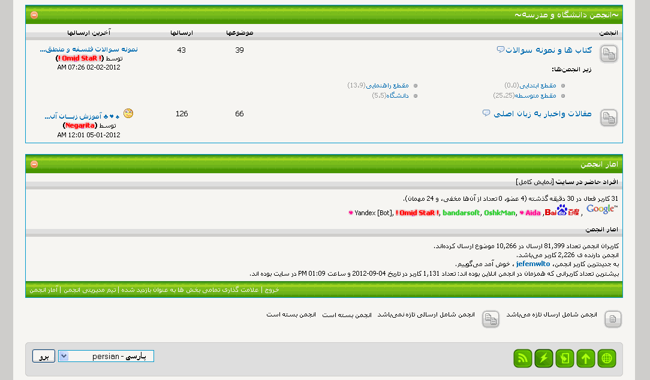Click the forum status icon beside مقالات واخبار
Image resolution: width=650 pixels, height=380 pixels.
pos(609,118)
